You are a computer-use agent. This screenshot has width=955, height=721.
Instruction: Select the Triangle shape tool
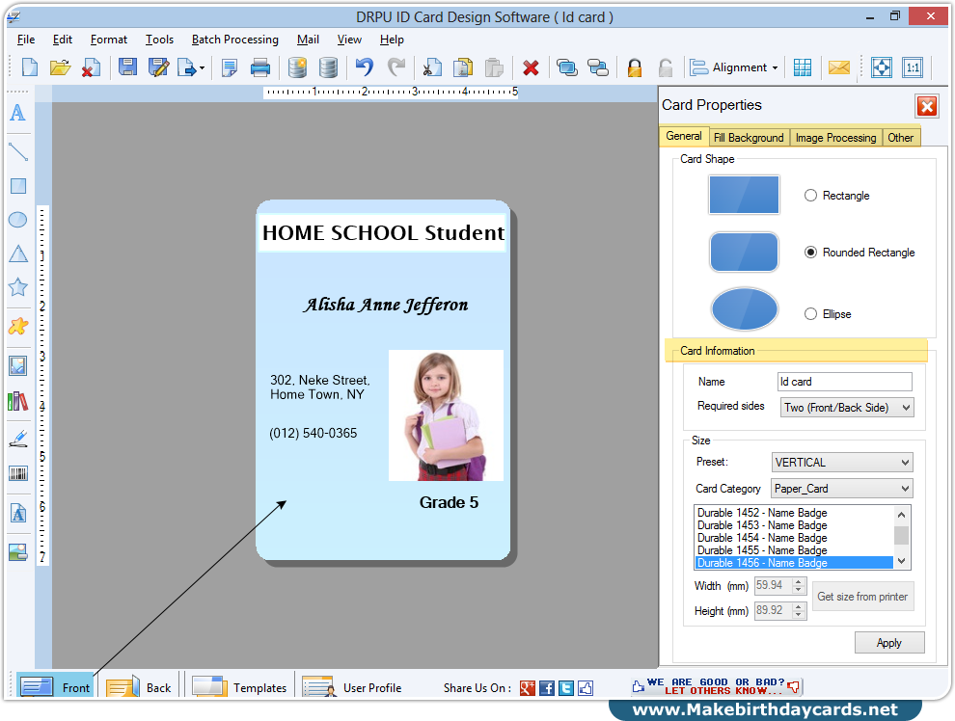pyautogui.click(x=18, y=254)
